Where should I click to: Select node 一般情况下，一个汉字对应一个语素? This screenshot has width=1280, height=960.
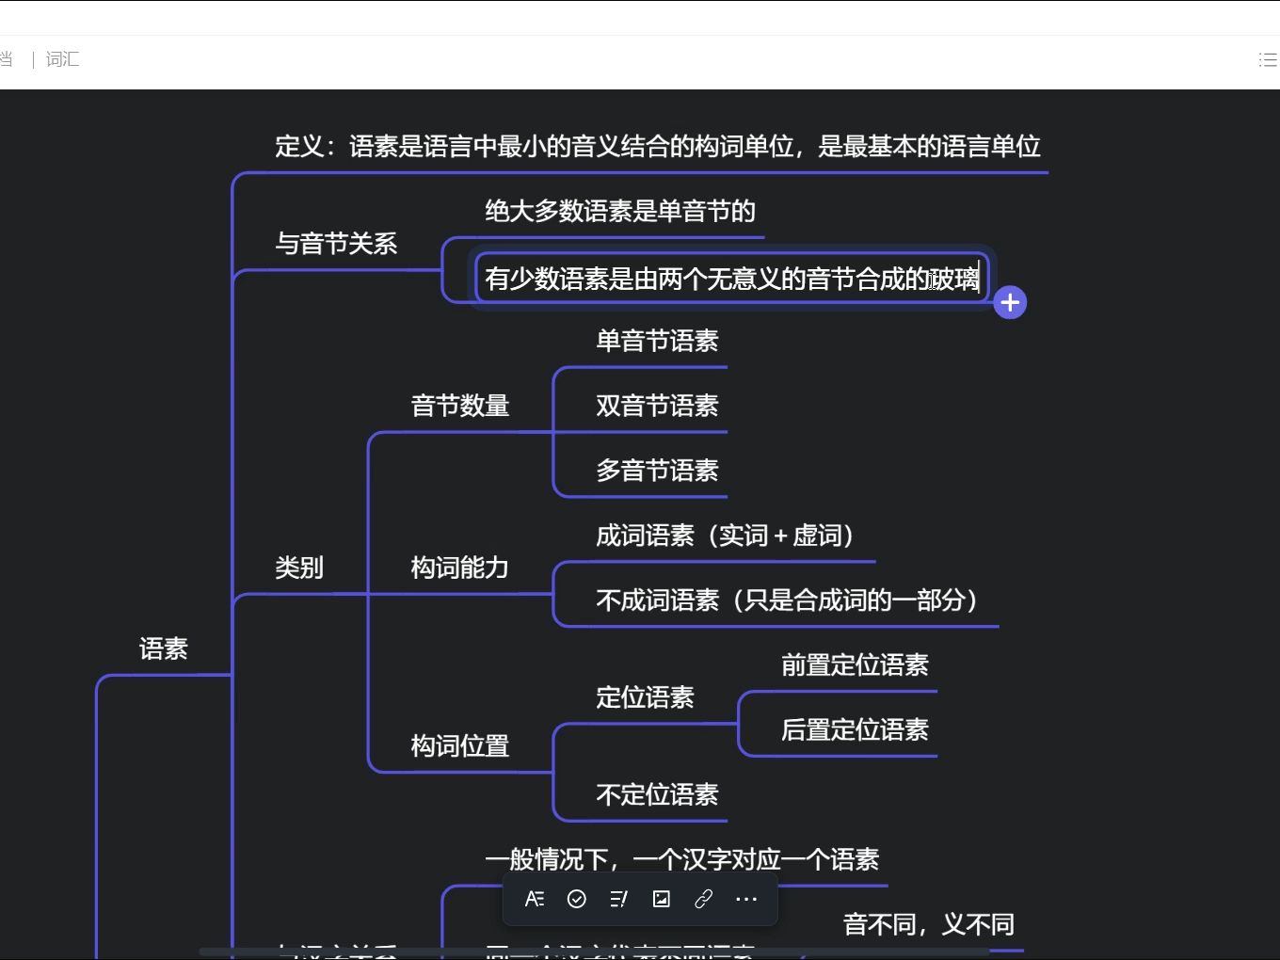[x=681, y=859]
